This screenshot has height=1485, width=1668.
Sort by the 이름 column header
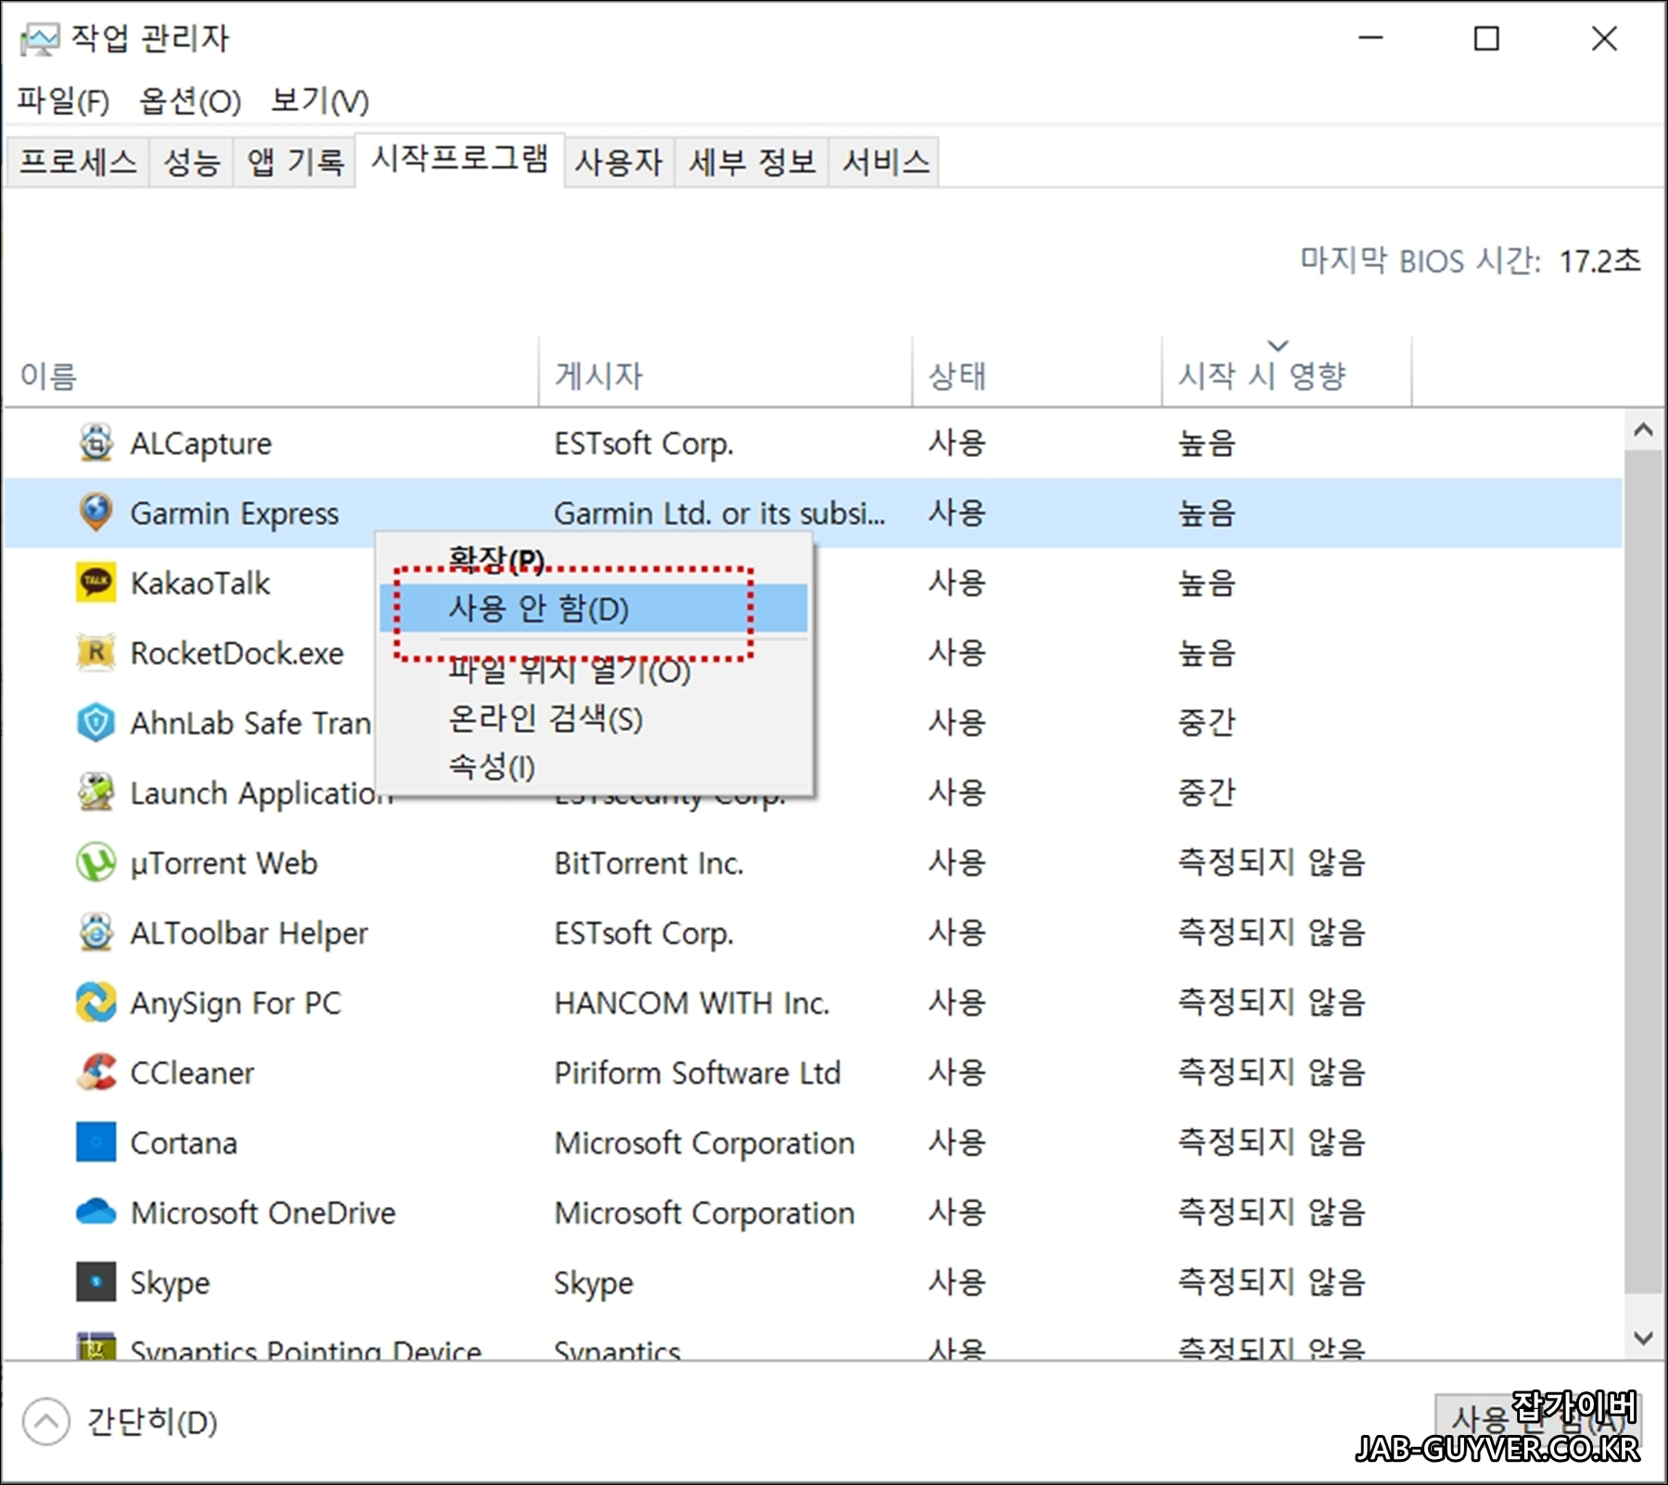point(271,374)
